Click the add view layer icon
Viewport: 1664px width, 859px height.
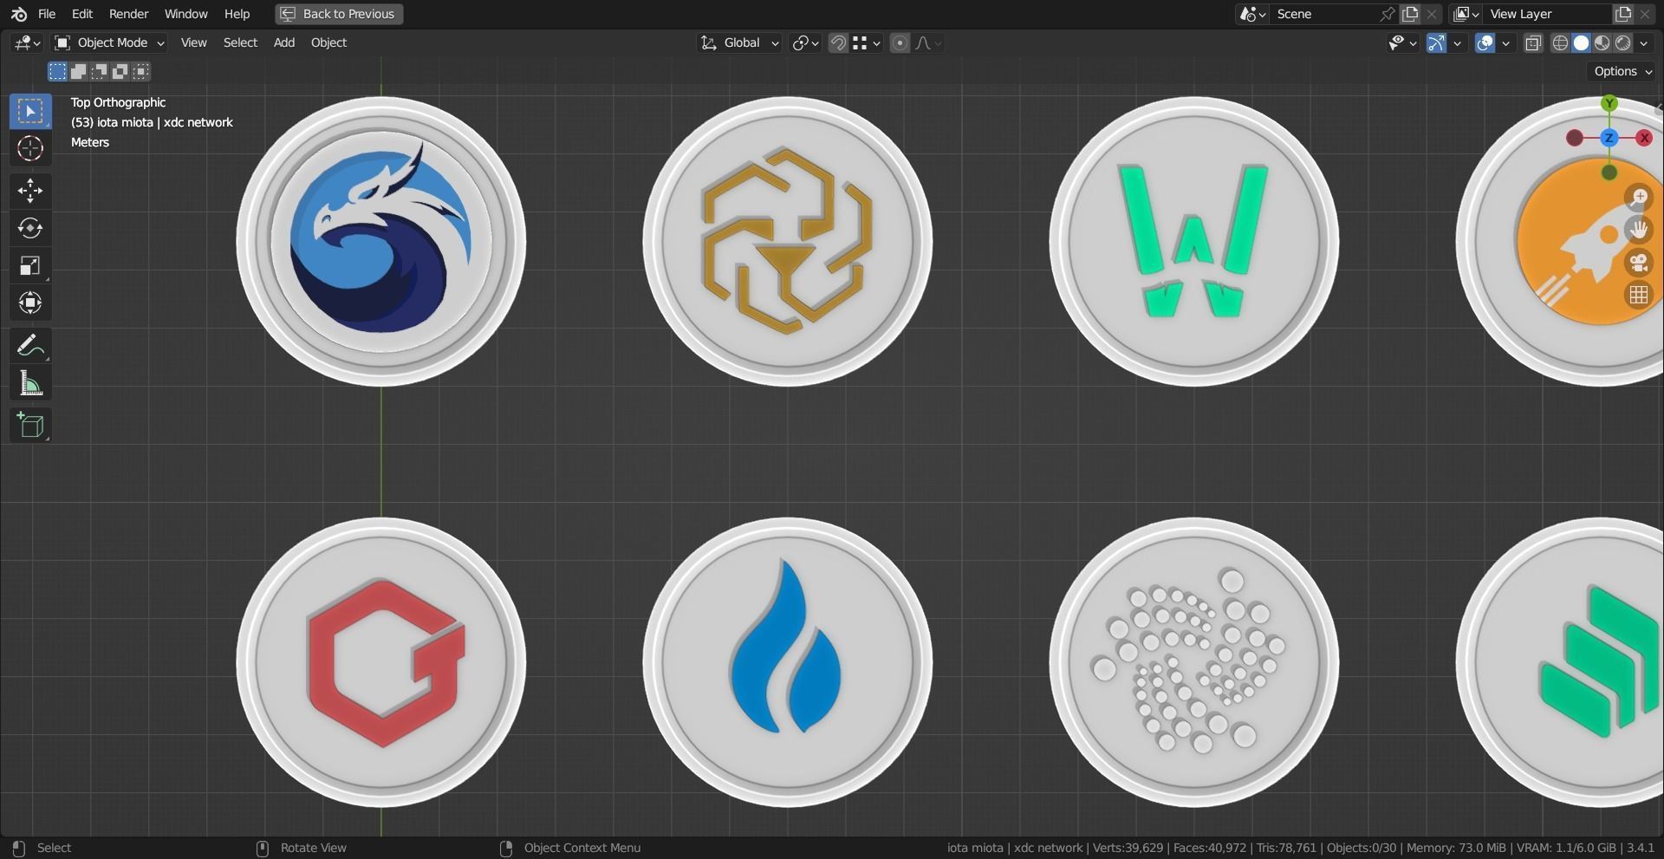[x=1623, y=14]
